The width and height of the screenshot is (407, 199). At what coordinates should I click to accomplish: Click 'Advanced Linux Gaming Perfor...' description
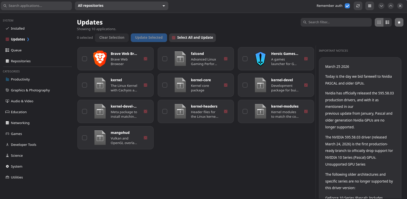click(204, 62)
